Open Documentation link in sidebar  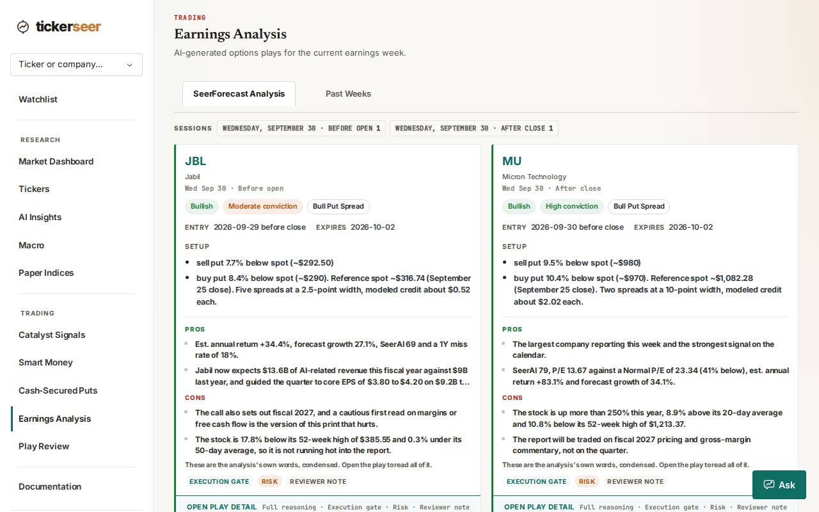(x=50, y=486)
